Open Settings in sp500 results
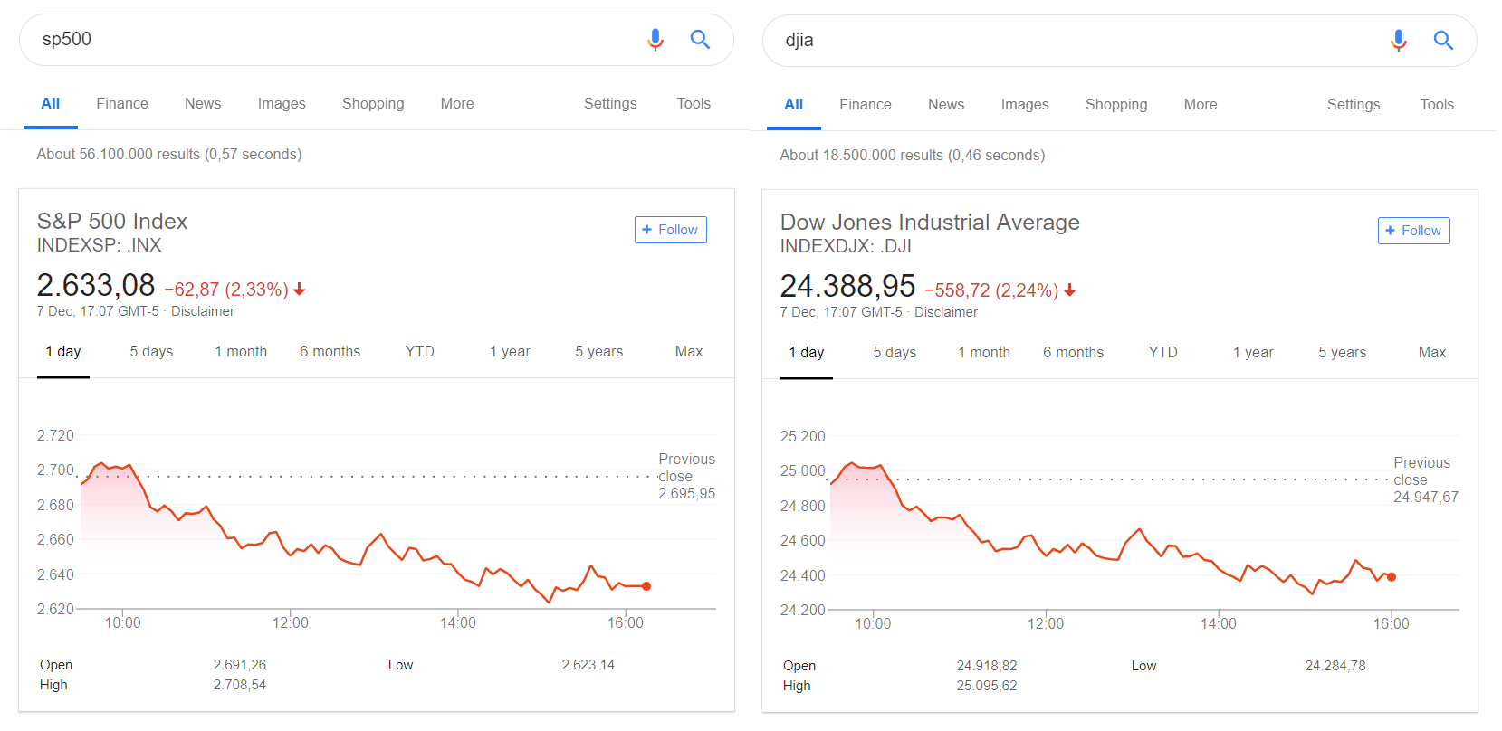The width and height of the screenshot is (1502, 731). coord(610,103)
